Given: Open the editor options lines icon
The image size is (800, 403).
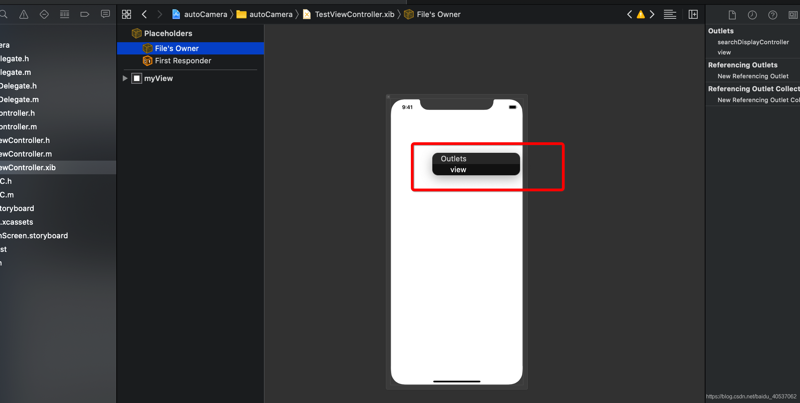Looking at the screenshot, I should (x=670, y=14).
